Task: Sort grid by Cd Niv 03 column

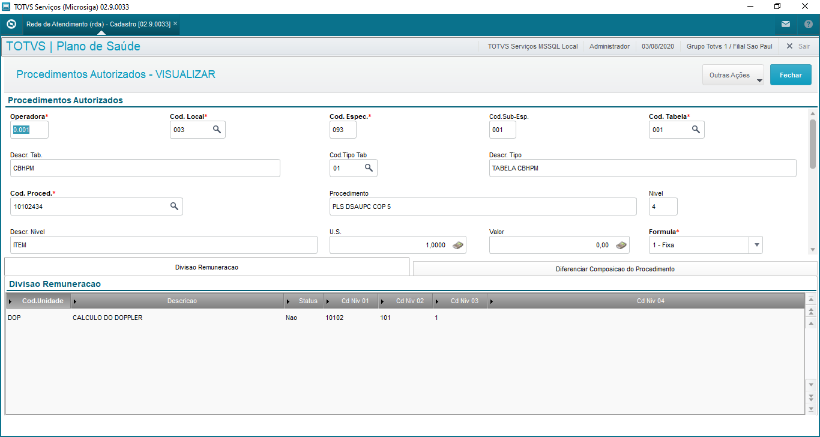Action: 460,301
